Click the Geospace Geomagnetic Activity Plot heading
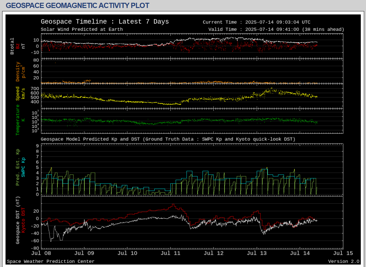 78,6
